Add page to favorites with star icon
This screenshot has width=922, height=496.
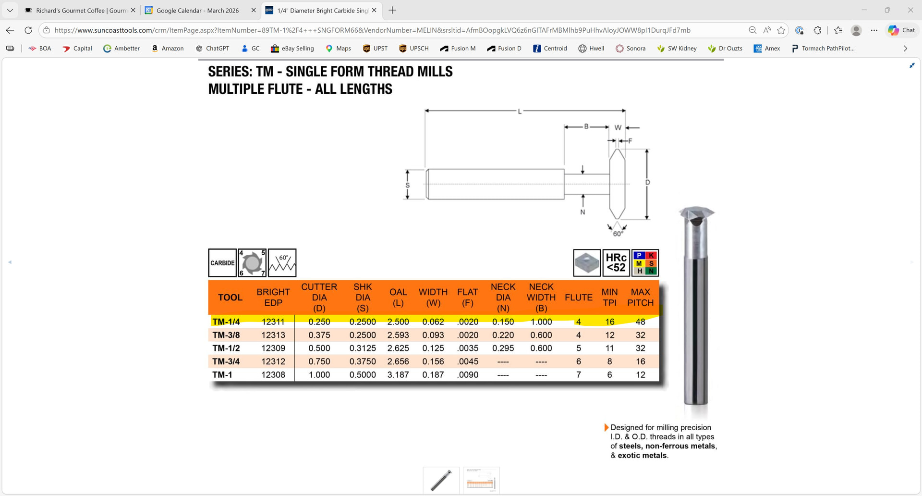click(x=781, y=30)
